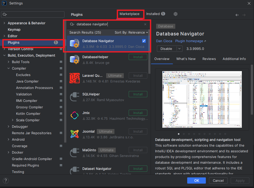
Task: Collapse Build, Execution, Deployment section
Action: (4, 55)
